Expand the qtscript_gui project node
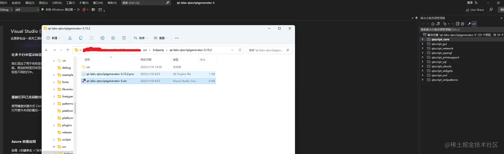Viewport: 504px width, 154px height. pos(423,44)
